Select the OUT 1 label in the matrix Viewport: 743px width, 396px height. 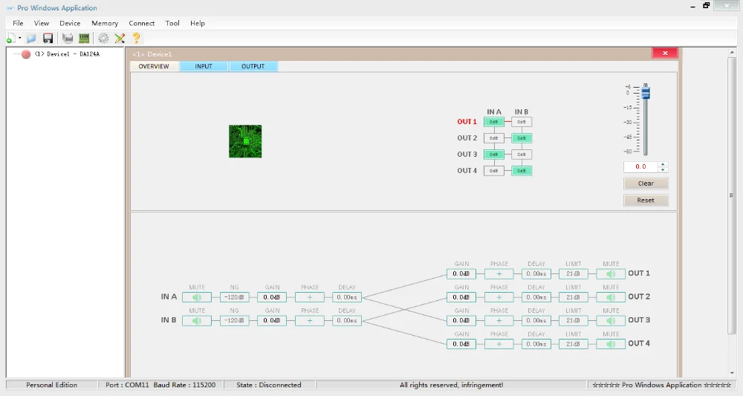click(467, 122)
